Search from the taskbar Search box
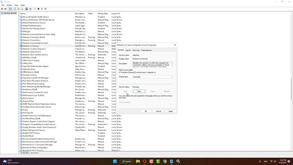This screenshot has width=293, height=165. click(x=126, y=161)
